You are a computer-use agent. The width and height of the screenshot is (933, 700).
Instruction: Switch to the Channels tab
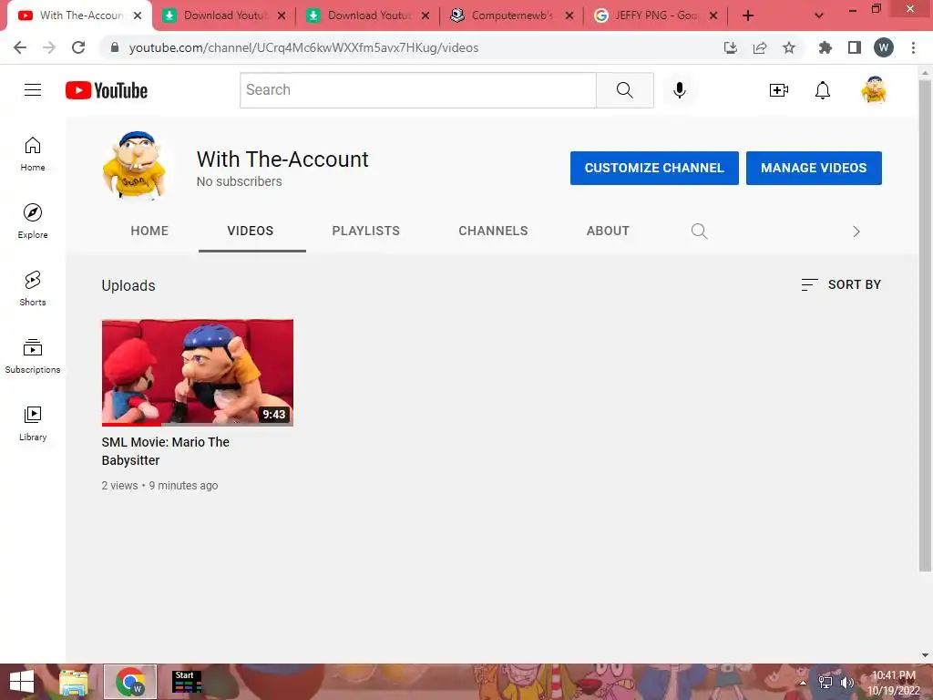[493, 231]
